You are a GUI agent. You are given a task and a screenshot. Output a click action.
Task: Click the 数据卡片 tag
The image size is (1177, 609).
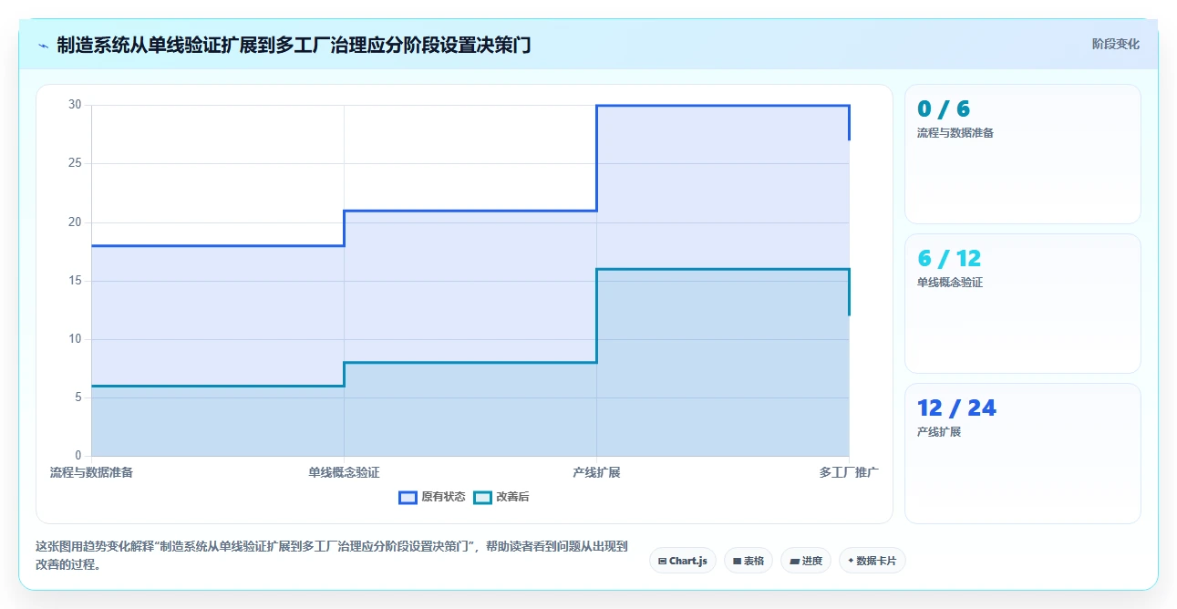click(x=872, y=561)
